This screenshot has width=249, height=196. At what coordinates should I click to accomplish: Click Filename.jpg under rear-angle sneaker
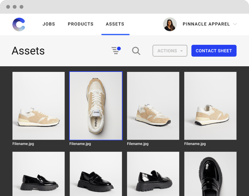(x=195, y=144)
